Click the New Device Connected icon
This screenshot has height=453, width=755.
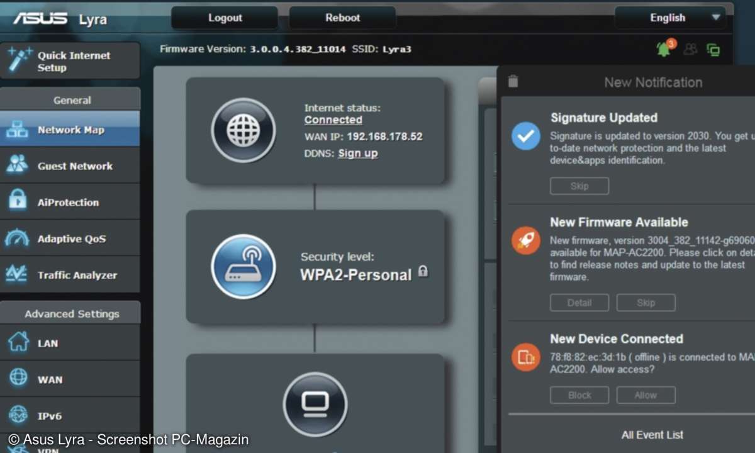tap(525, 357)
